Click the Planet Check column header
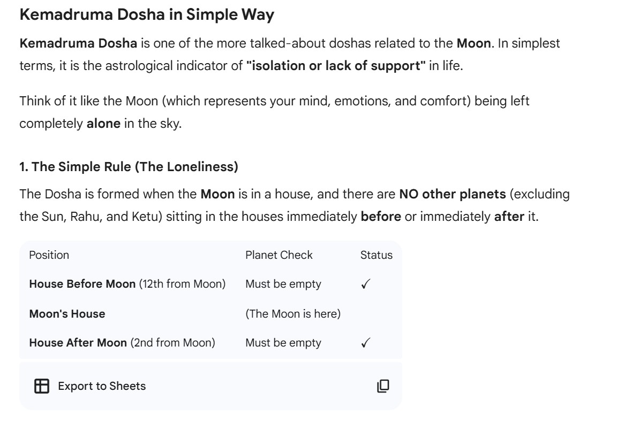Viewport: 624px width, 423px height. coord(279,255)
